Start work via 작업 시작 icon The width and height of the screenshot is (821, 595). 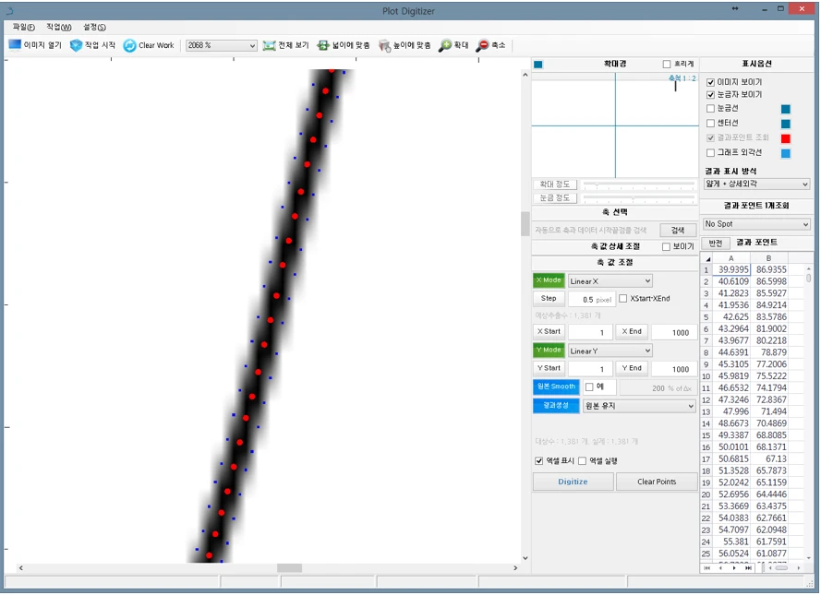point(76,45)
